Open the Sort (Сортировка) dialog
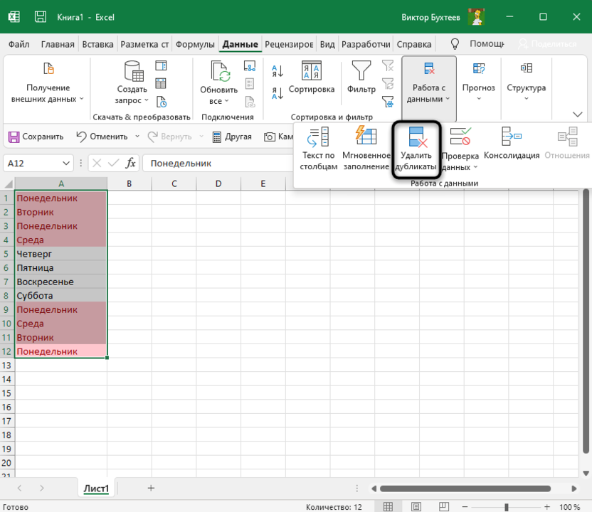Screen dimensions: 592x512 tap(312, 78)
